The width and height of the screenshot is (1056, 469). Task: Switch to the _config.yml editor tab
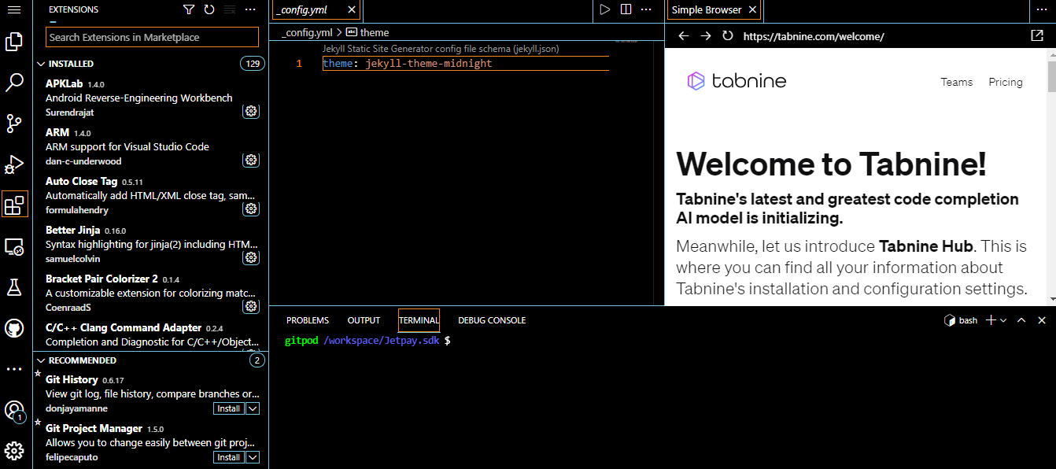click(302, 9)
